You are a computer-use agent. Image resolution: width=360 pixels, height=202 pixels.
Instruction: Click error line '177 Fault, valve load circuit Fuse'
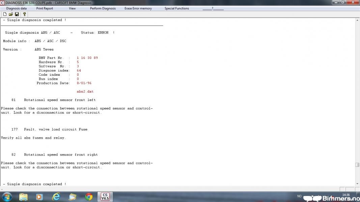(x=49, y=129)
